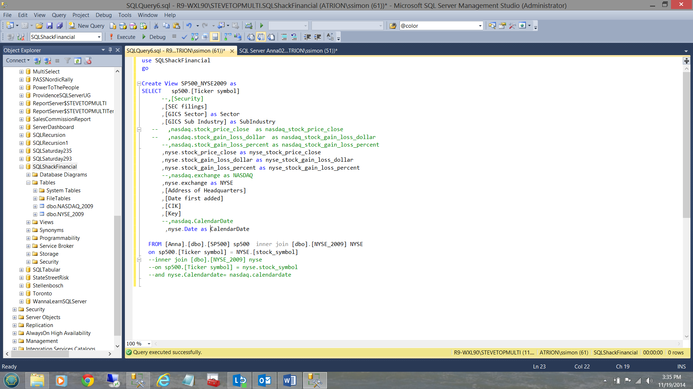This screenshot has height=389, width=693.
Task: Click the Parse query checkmark icon
Action: [184, 37]
